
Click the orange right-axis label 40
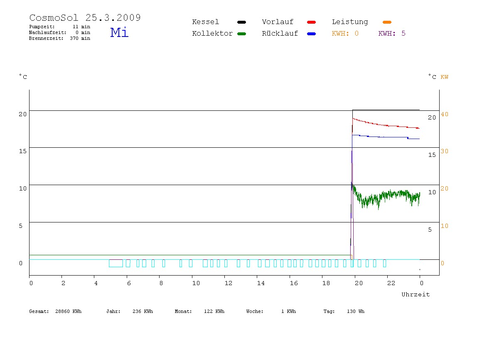click(445, 114)
